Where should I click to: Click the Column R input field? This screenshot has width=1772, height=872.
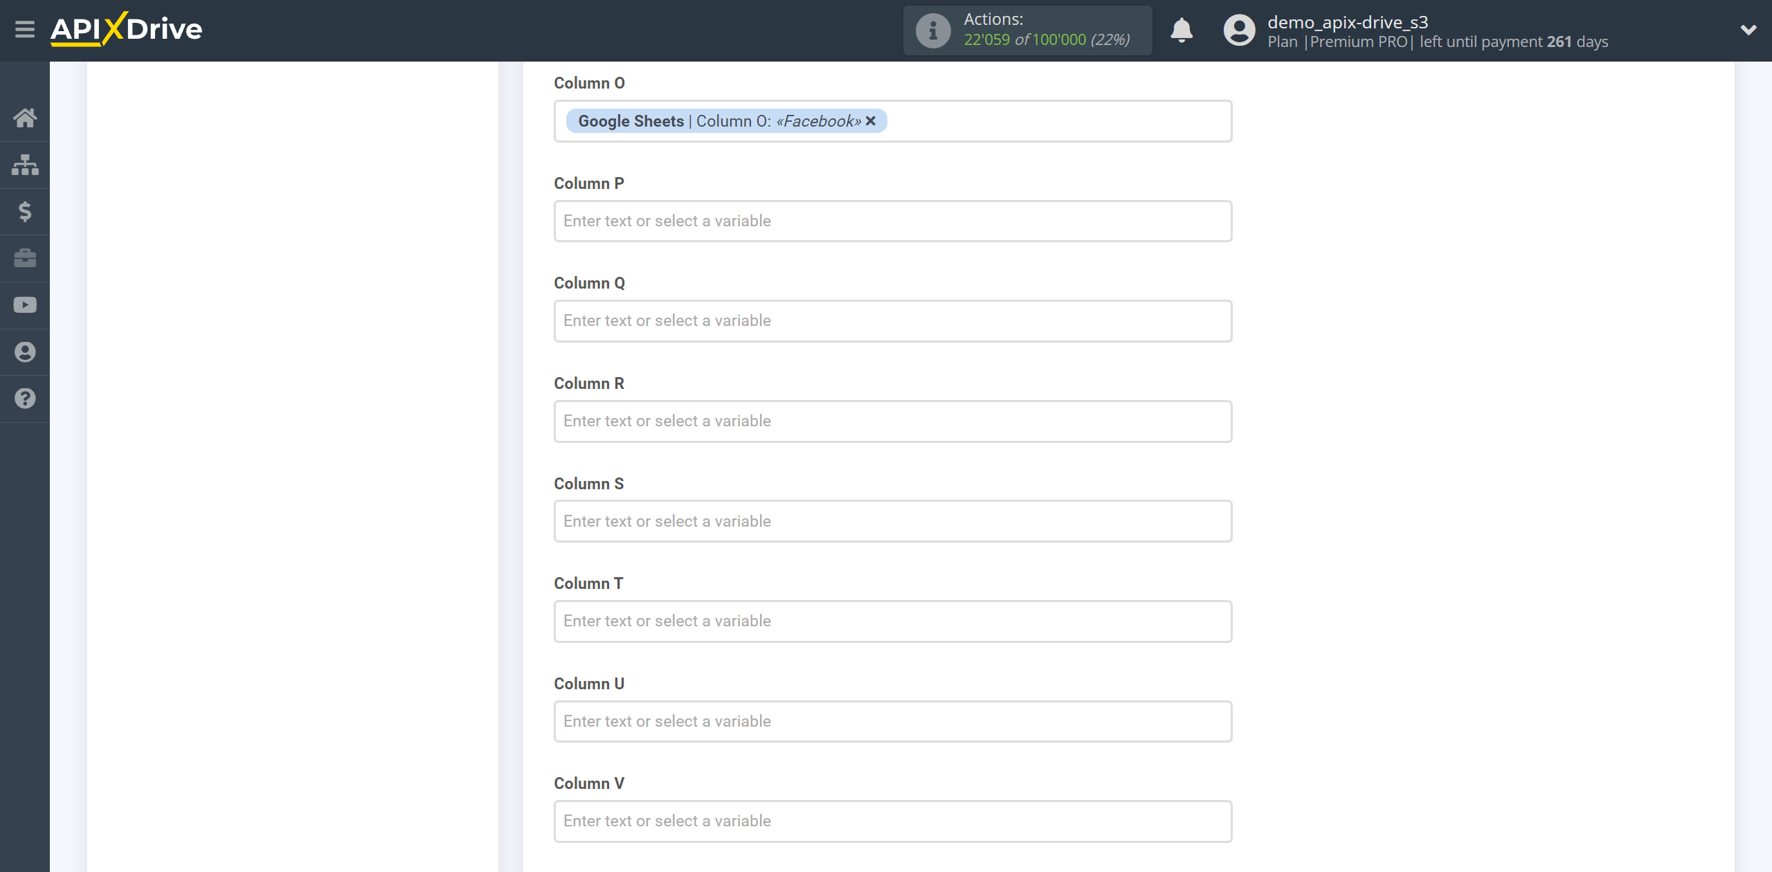pos(893,420)
